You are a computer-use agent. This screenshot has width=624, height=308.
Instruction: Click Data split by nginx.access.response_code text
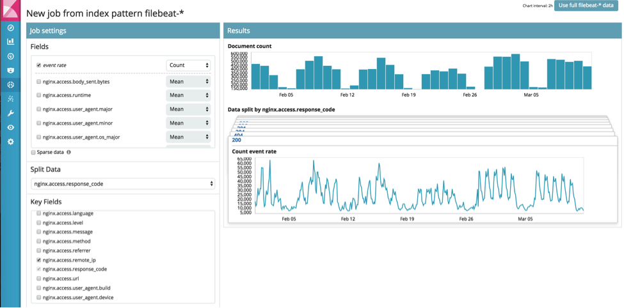click(x=282, y=110)
